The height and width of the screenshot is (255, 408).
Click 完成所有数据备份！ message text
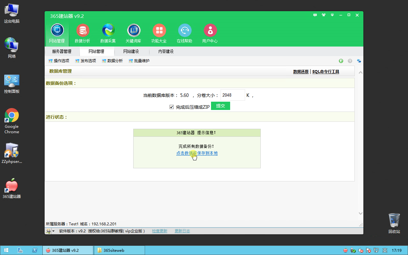197,146
